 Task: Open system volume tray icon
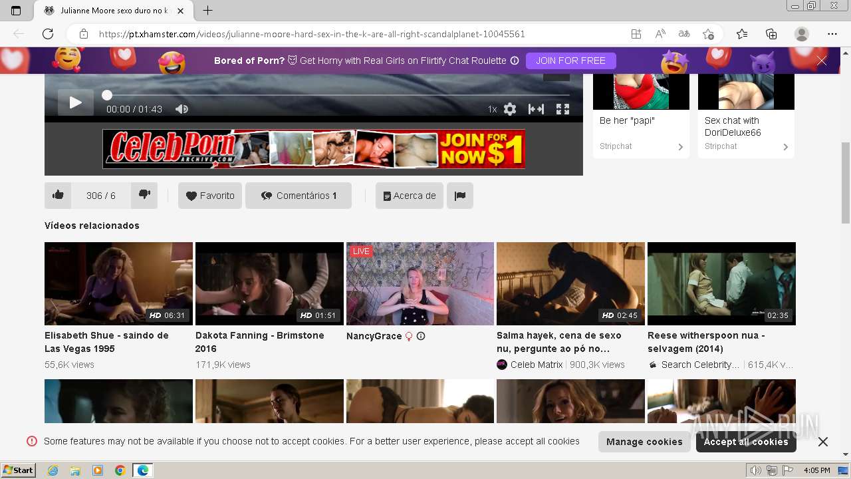(x=756, y=470)
